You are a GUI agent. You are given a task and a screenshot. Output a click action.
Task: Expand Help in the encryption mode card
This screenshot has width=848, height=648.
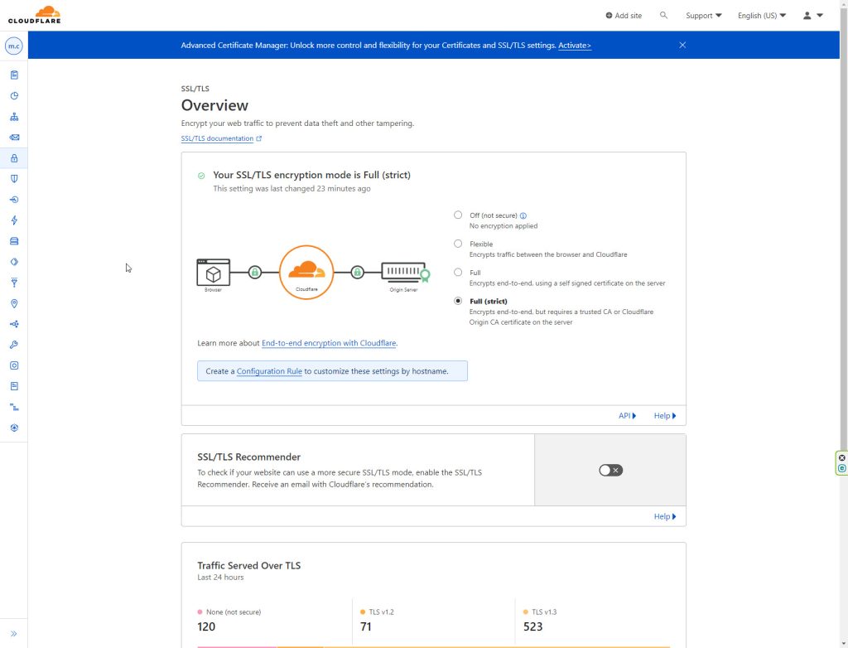coord(665,416)
